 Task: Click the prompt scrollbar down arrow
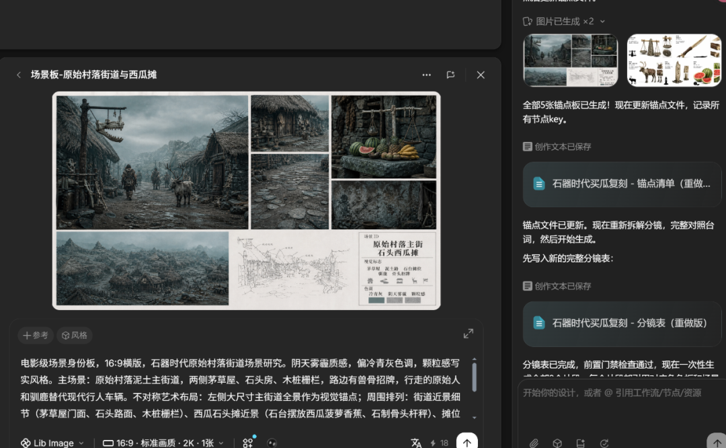(474, 418)
